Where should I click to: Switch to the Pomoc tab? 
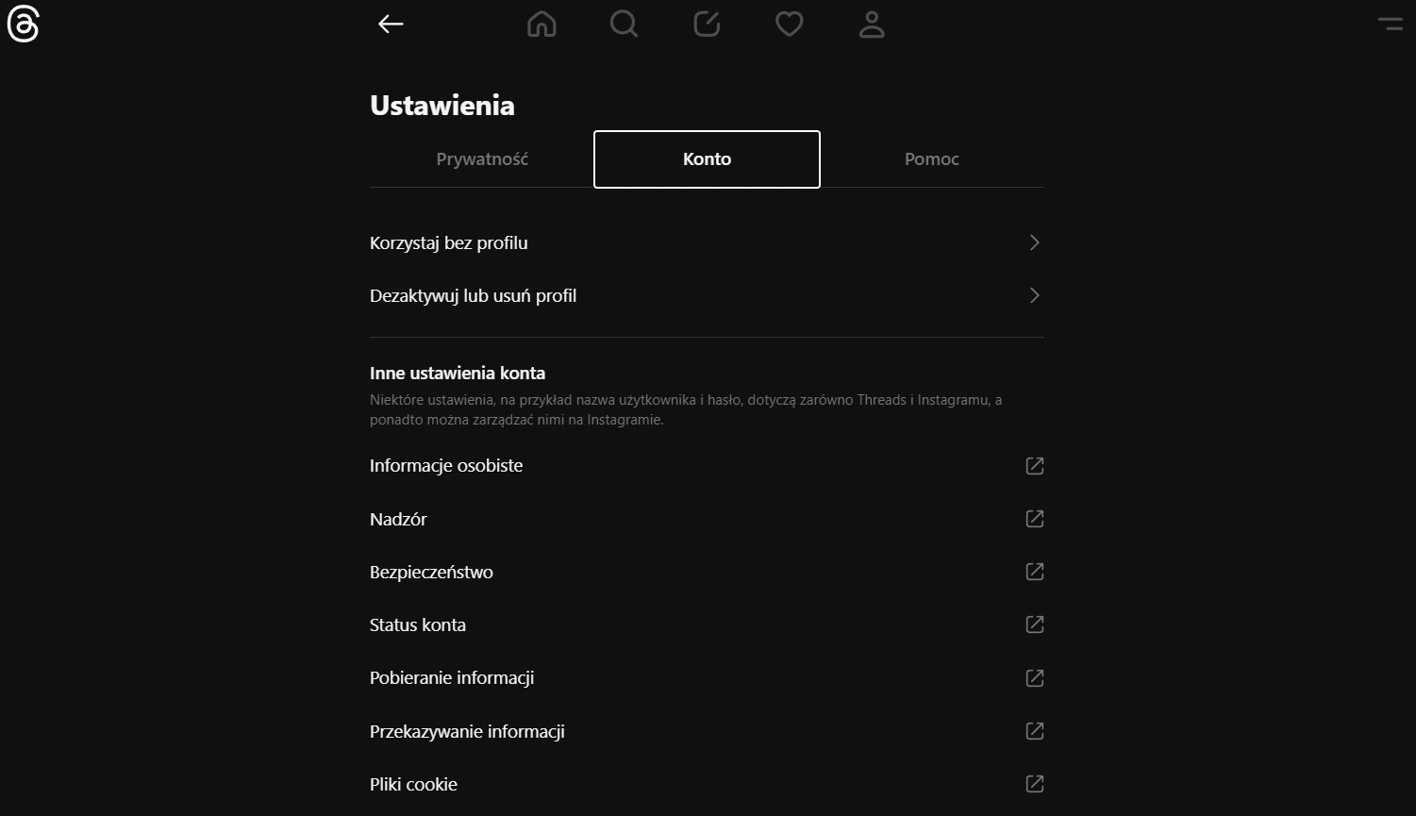[x=932, y=159]
